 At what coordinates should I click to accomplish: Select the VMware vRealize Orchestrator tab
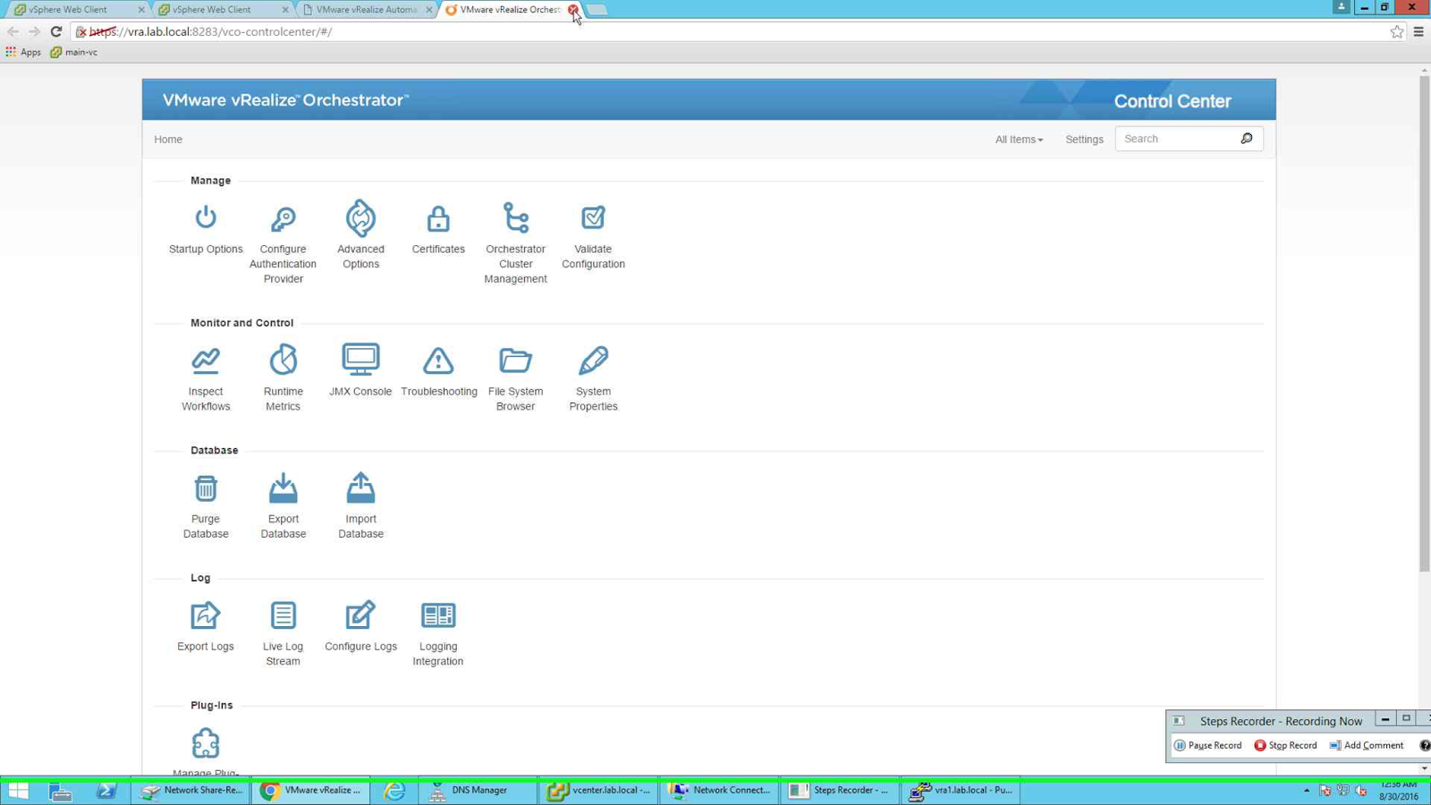pos(509,10)
